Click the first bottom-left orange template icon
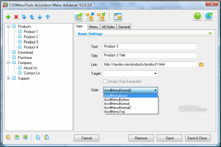This screenshot has height=147, width=221. (x=8, y=137)
